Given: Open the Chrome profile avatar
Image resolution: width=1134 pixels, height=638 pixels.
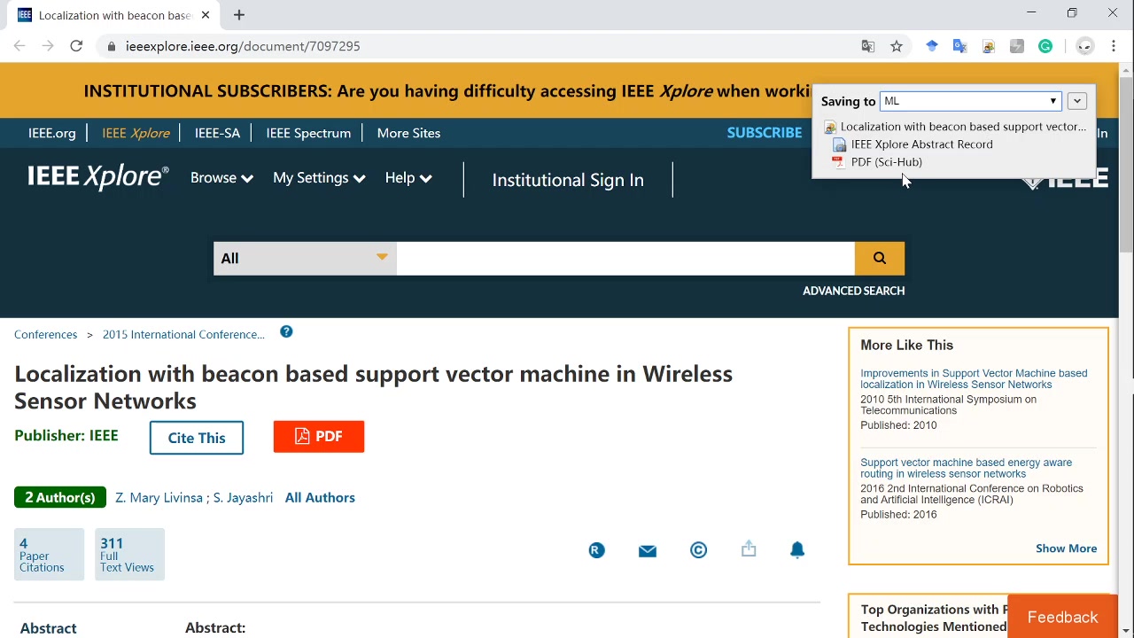Looking at the screenshot, I should click(1085, 46).
